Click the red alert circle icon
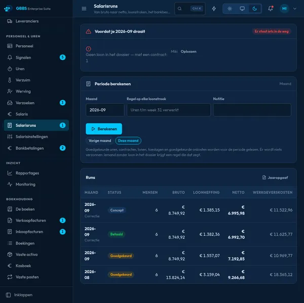 (88, 49)
